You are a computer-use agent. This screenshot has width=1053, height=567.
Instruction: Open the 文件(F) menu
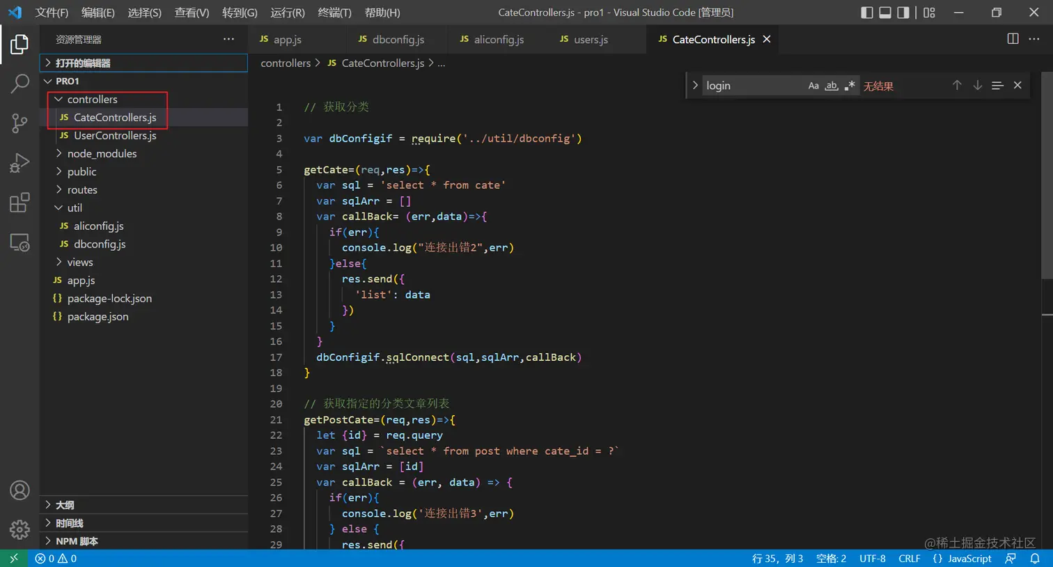coord(52,13)
